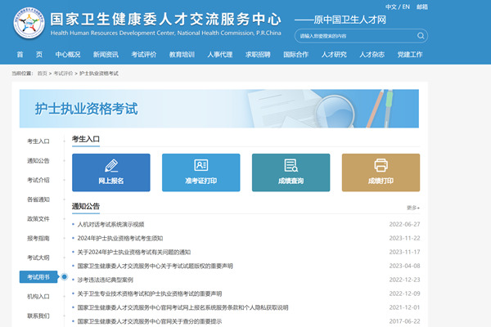Select 政策文件 in left sidebar
The height and width of the screenshot is (327, 491).
click(x=38, y=219)
